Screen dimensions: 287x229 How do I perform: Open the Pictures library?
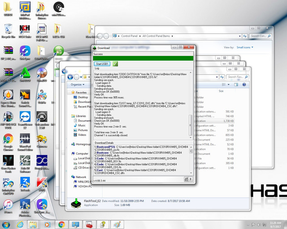click(81, 130)
